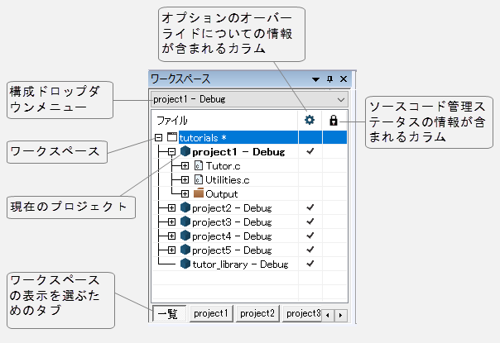
Task: Select the tutor_library - Debug label
Action: (240, 264)
